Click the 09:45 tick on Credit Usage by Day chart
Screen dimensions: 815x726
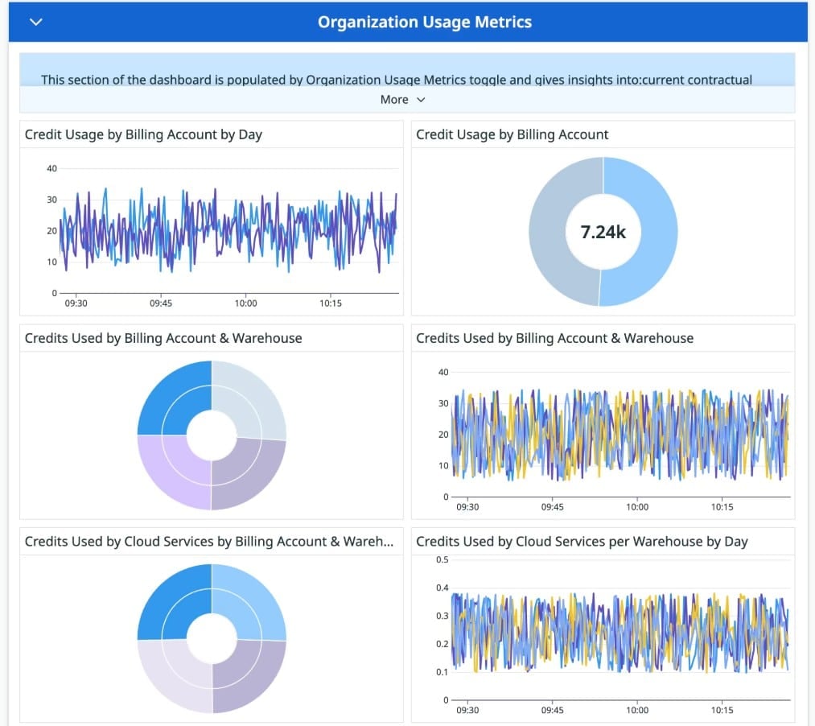coord(161,303)
